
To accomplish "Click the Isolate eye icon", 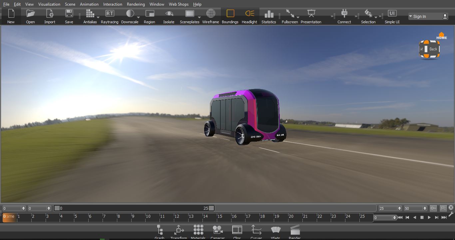I will pos(169,14).
